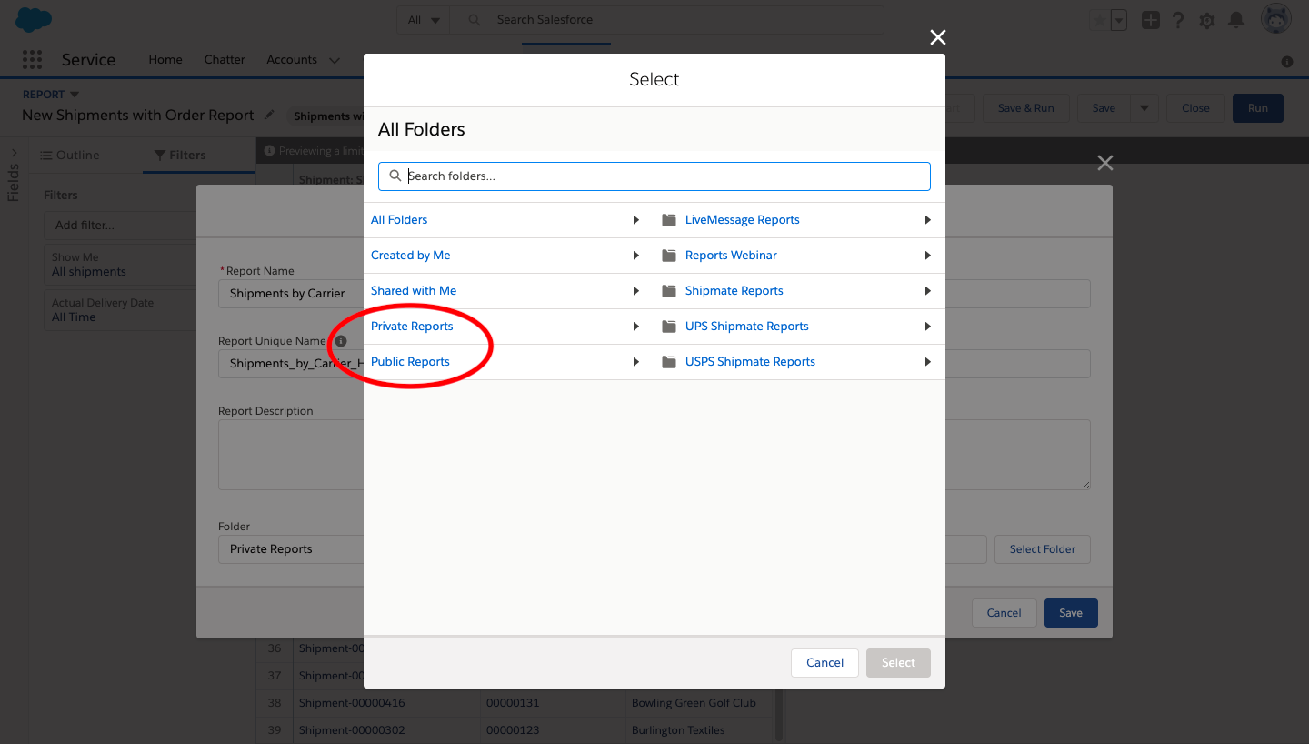Expand arrow next to Shared with Me
1309x744 pixels.
(636, 291)
